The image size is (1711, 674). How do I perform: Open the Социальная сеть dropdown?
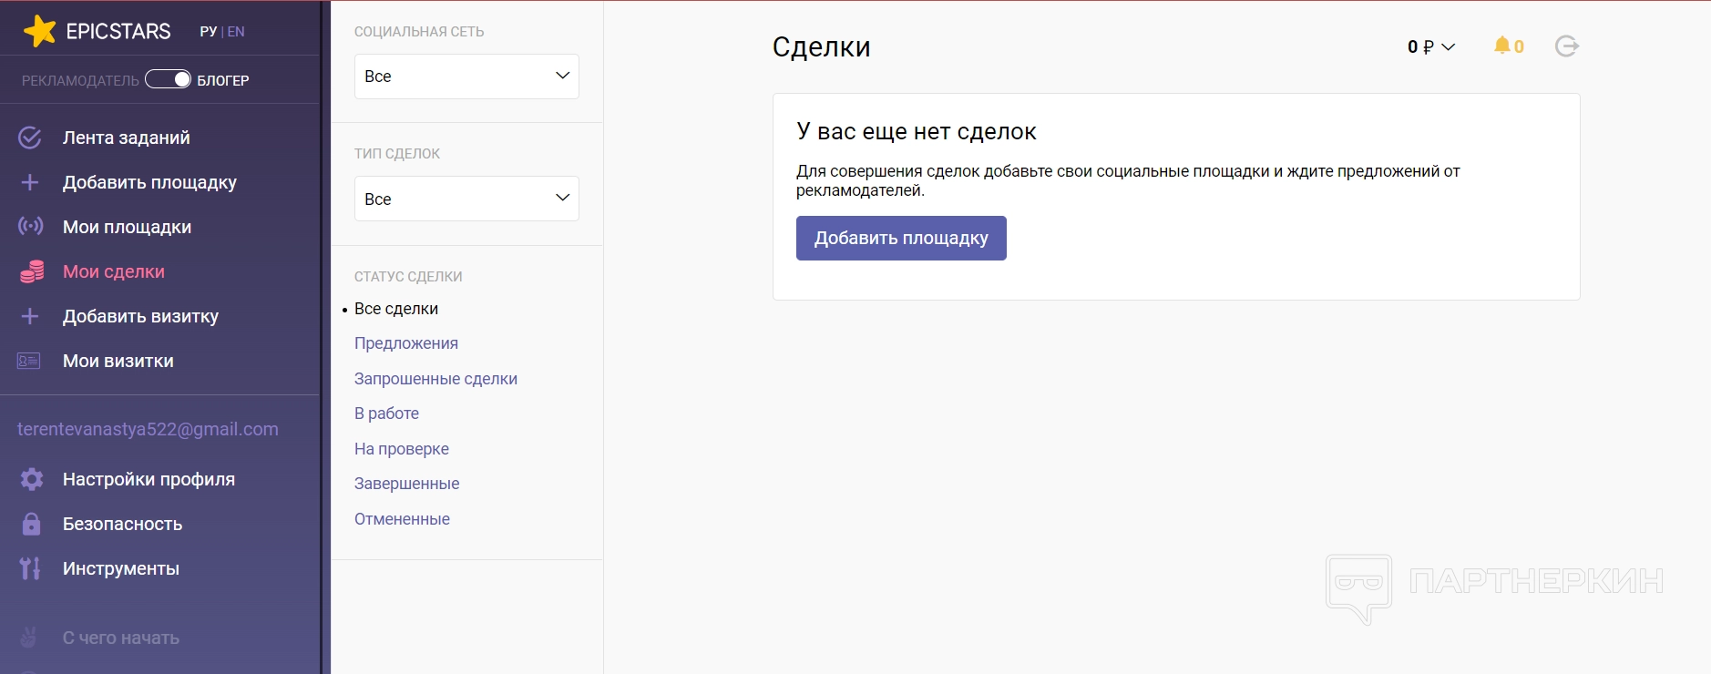pyautogui.click(x=466, y=77)
